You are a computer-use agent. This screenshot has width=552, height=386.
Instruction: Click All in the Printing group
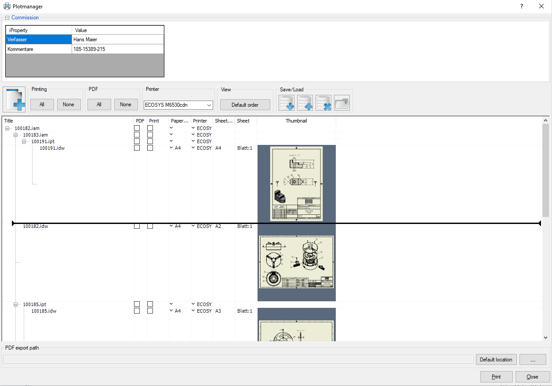coord(42,105)
